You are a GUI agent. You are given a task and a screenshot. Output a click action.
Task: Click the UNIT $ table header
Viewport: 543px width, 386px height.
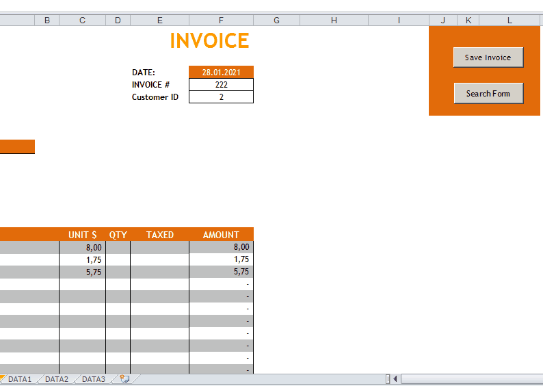click(x=82, y=235)
